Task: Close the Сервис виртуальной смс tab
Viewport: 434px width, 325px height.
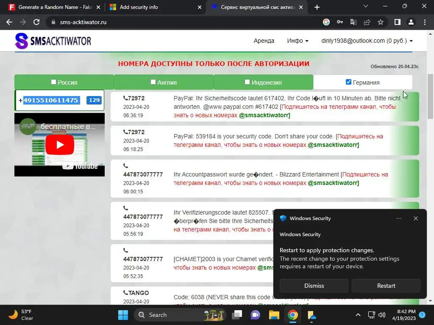Action: [301, 7]
